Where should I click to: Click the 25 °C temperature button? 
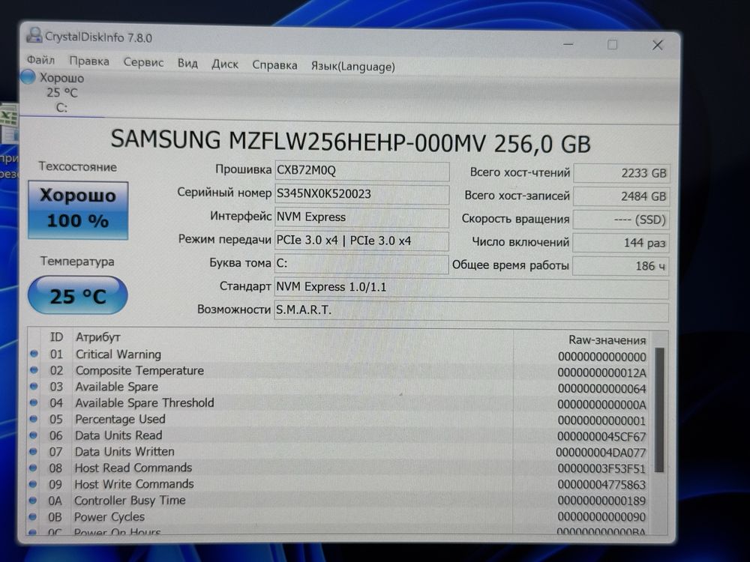point(78,296)
